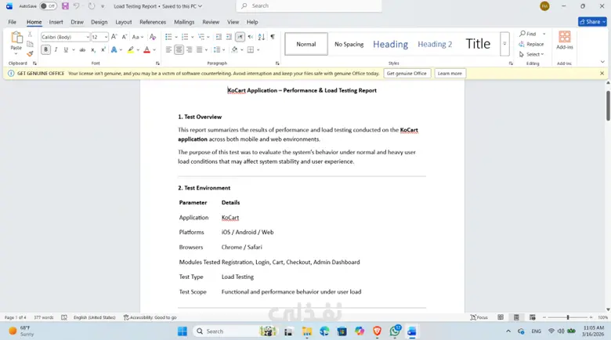Switch to the Design tab

click(x=99, y=22)
